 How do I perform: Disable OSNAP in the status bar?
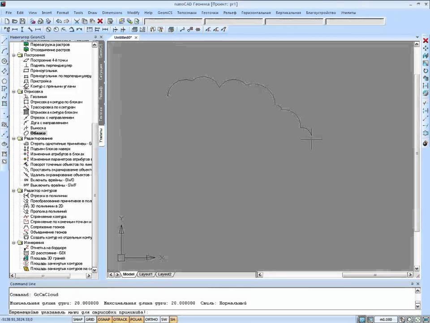(x=104, y=319)
